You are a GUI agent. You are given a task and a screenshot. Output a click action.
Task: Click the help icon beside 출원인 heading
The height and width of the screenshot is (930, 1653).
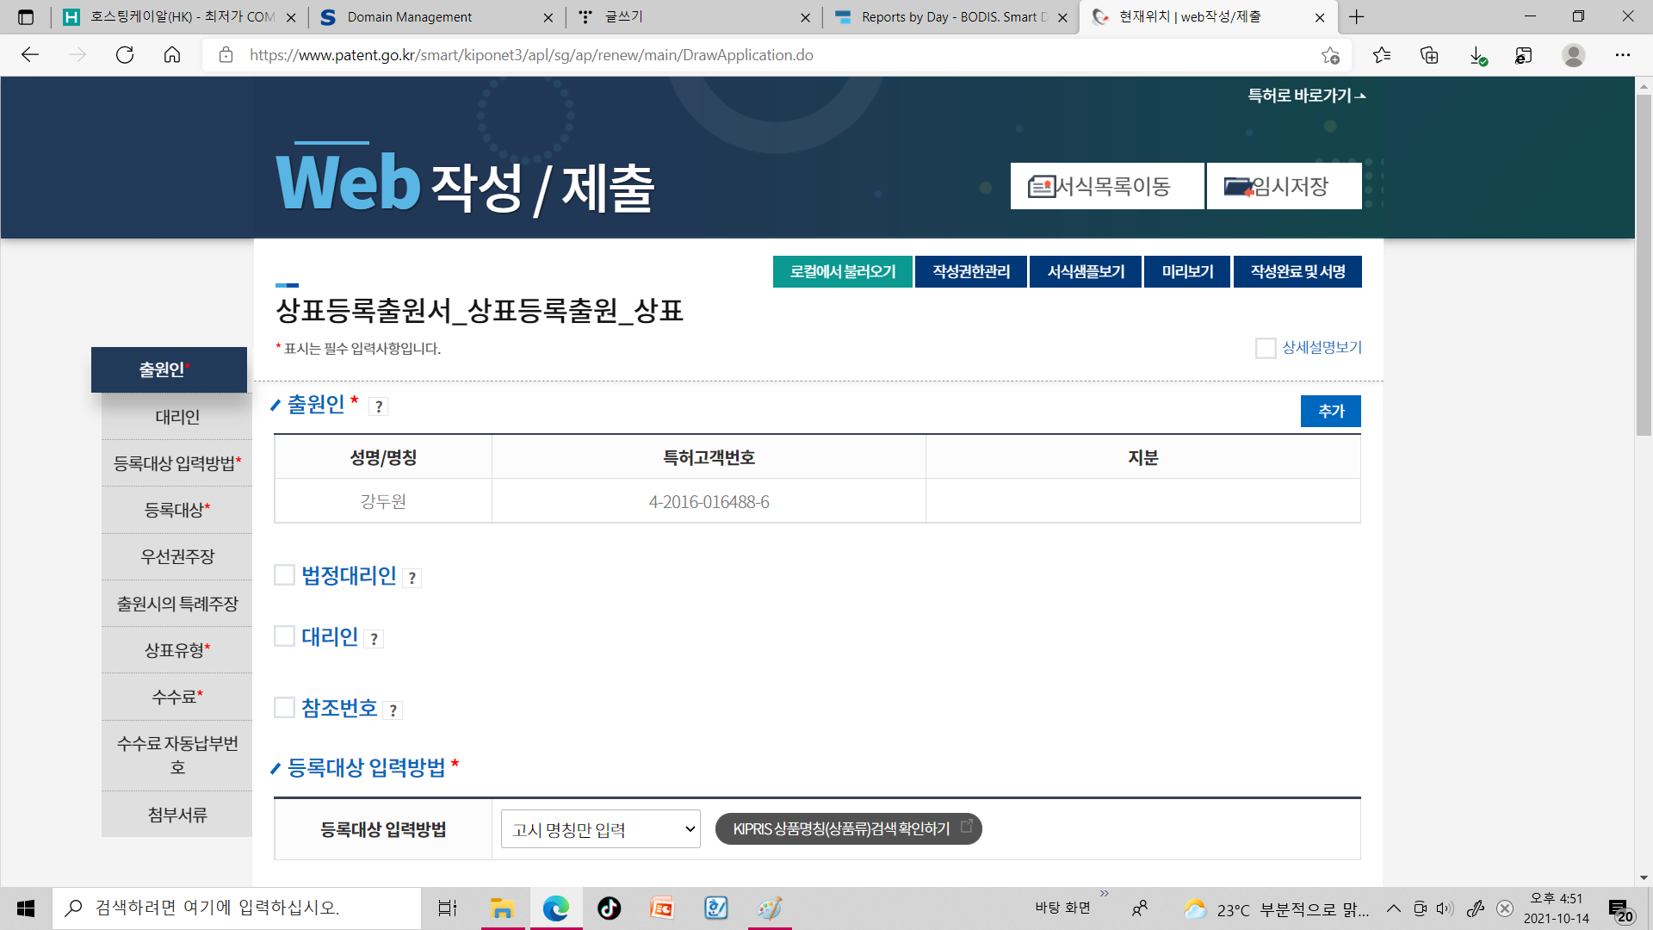click(379, 406)
